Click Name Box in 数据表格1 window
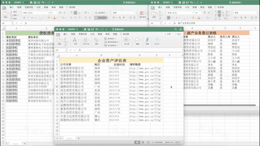Screen dimensions: 260x146 click(x=61, y=50)
